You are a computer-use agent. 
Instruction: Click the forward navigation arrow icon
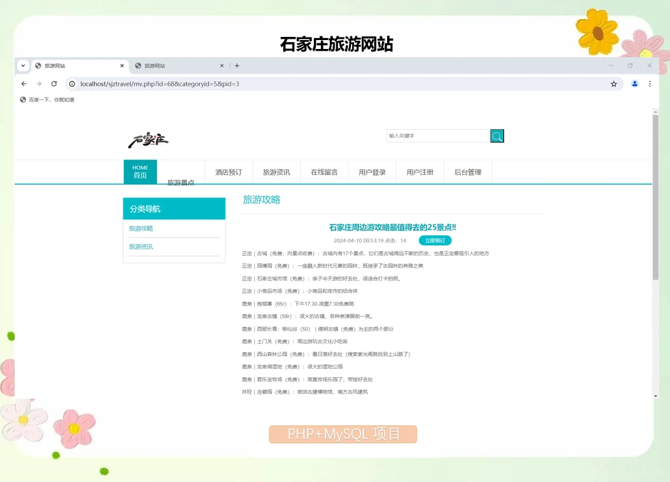point(39,83)
